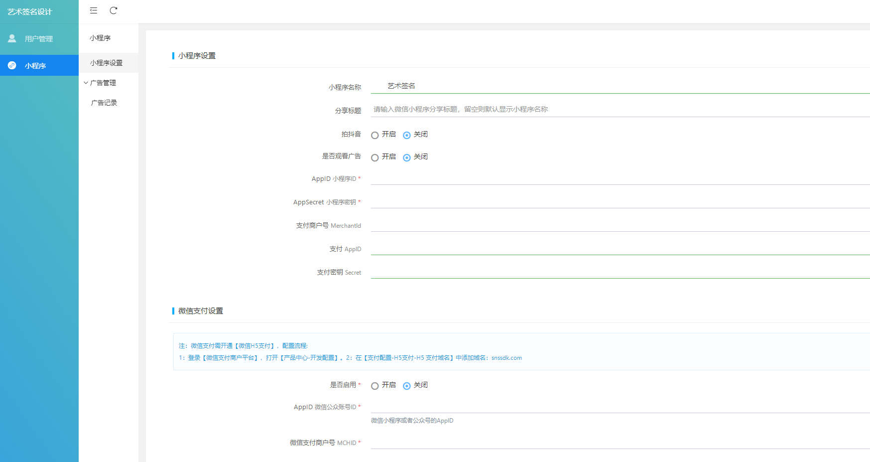Click the 小程序名称 input field
Screen dimensions: 870x462
pos(620,86)
